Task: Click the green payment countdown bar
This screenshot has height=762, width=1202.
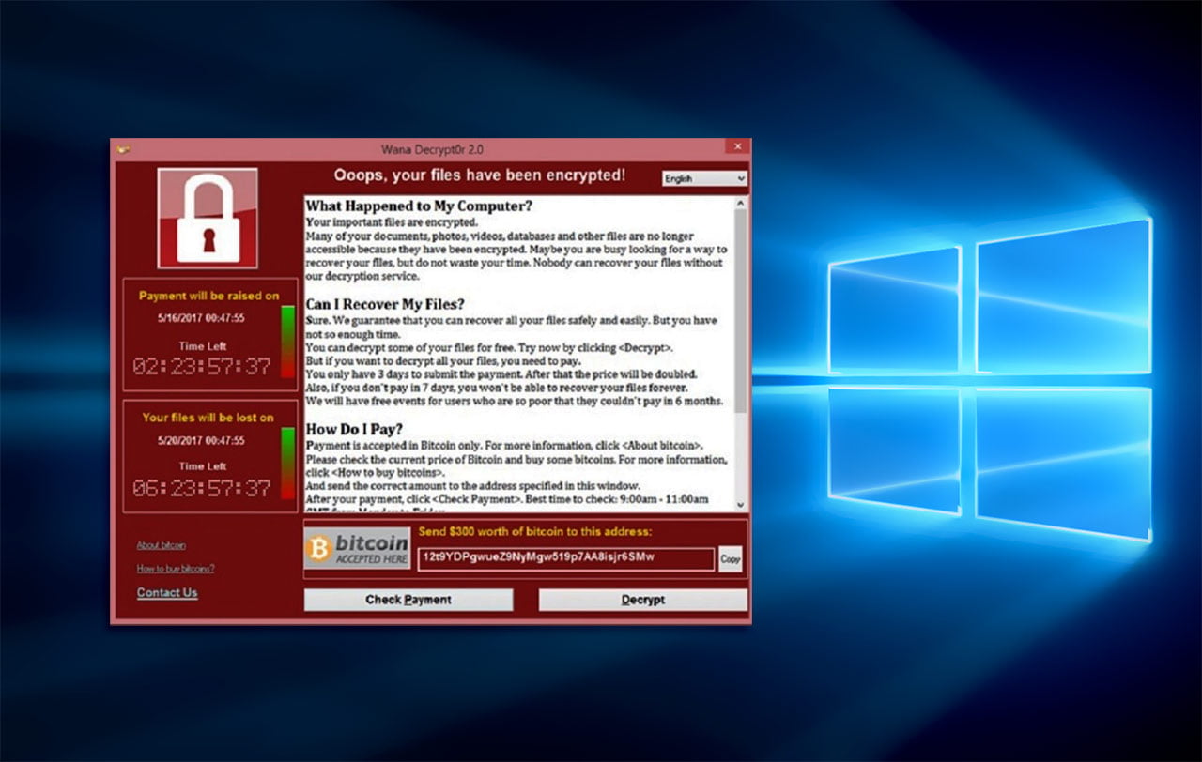Action: click(286, 338)
